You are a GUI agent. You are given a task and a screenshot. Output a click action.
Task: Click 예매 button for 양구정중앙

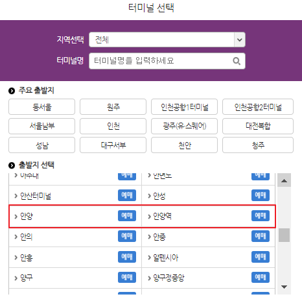click(261, 278)
